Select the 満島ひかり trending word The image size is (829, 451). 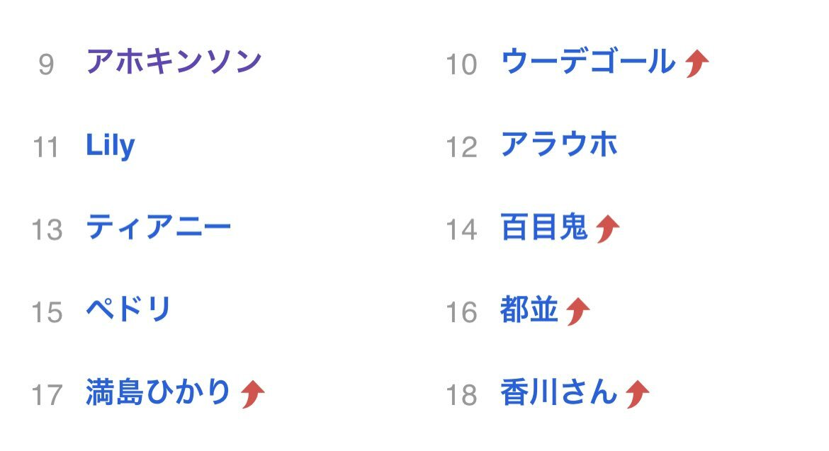pyautogui.click(x=158, y=392)
